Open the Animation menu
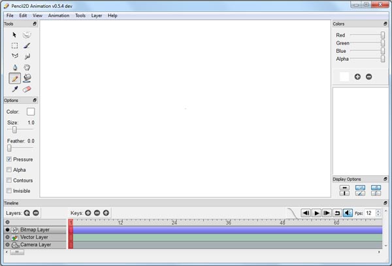392x266 pixels. point(59,16)
